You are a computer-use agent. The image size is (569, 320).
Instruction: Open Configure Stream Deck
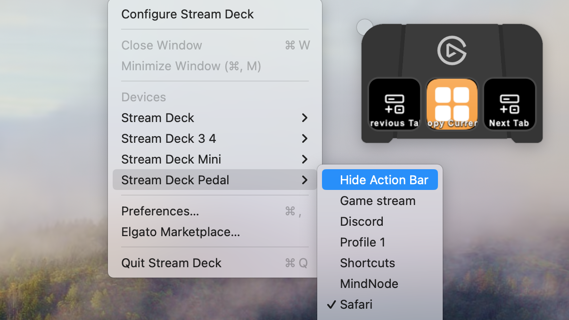215,14
